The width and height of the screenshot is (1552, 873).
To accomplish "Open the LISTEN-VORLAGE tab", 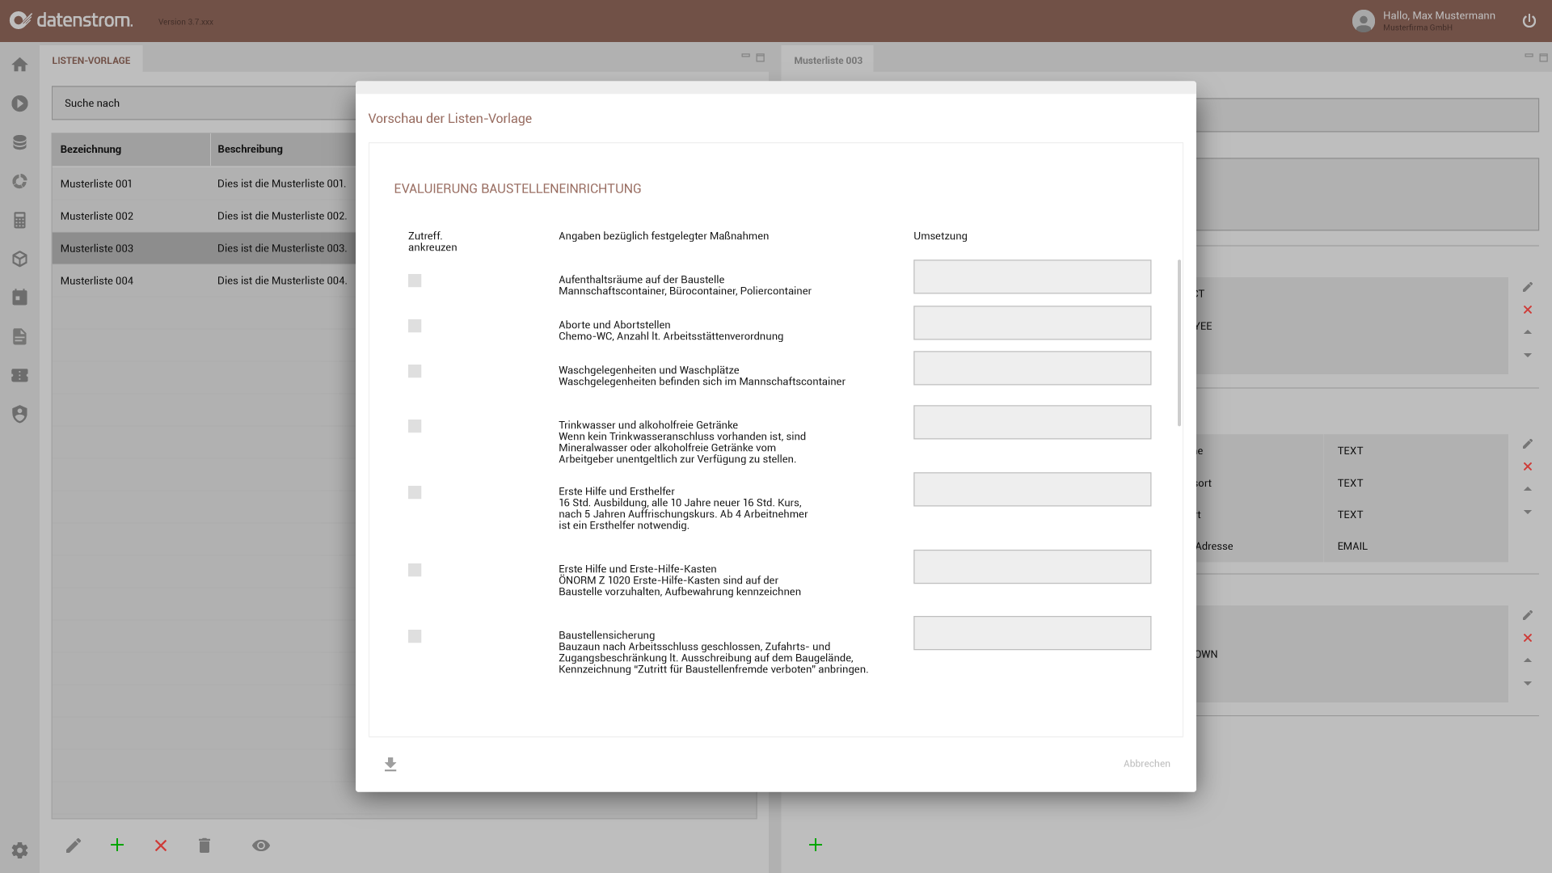I will [x=91, y=59].
